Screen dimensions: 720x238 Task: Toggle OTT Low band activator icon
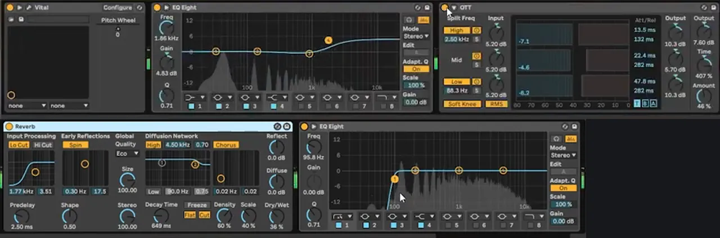coord(476,82)
